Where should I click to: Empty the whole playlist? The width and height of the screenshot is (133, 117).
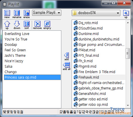click(47, 25)
